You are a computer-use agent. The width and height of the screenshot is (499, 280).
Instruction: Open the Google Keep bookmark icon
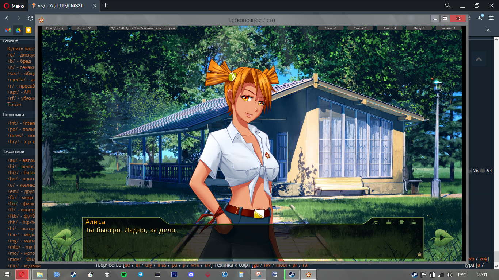point(28,30)
